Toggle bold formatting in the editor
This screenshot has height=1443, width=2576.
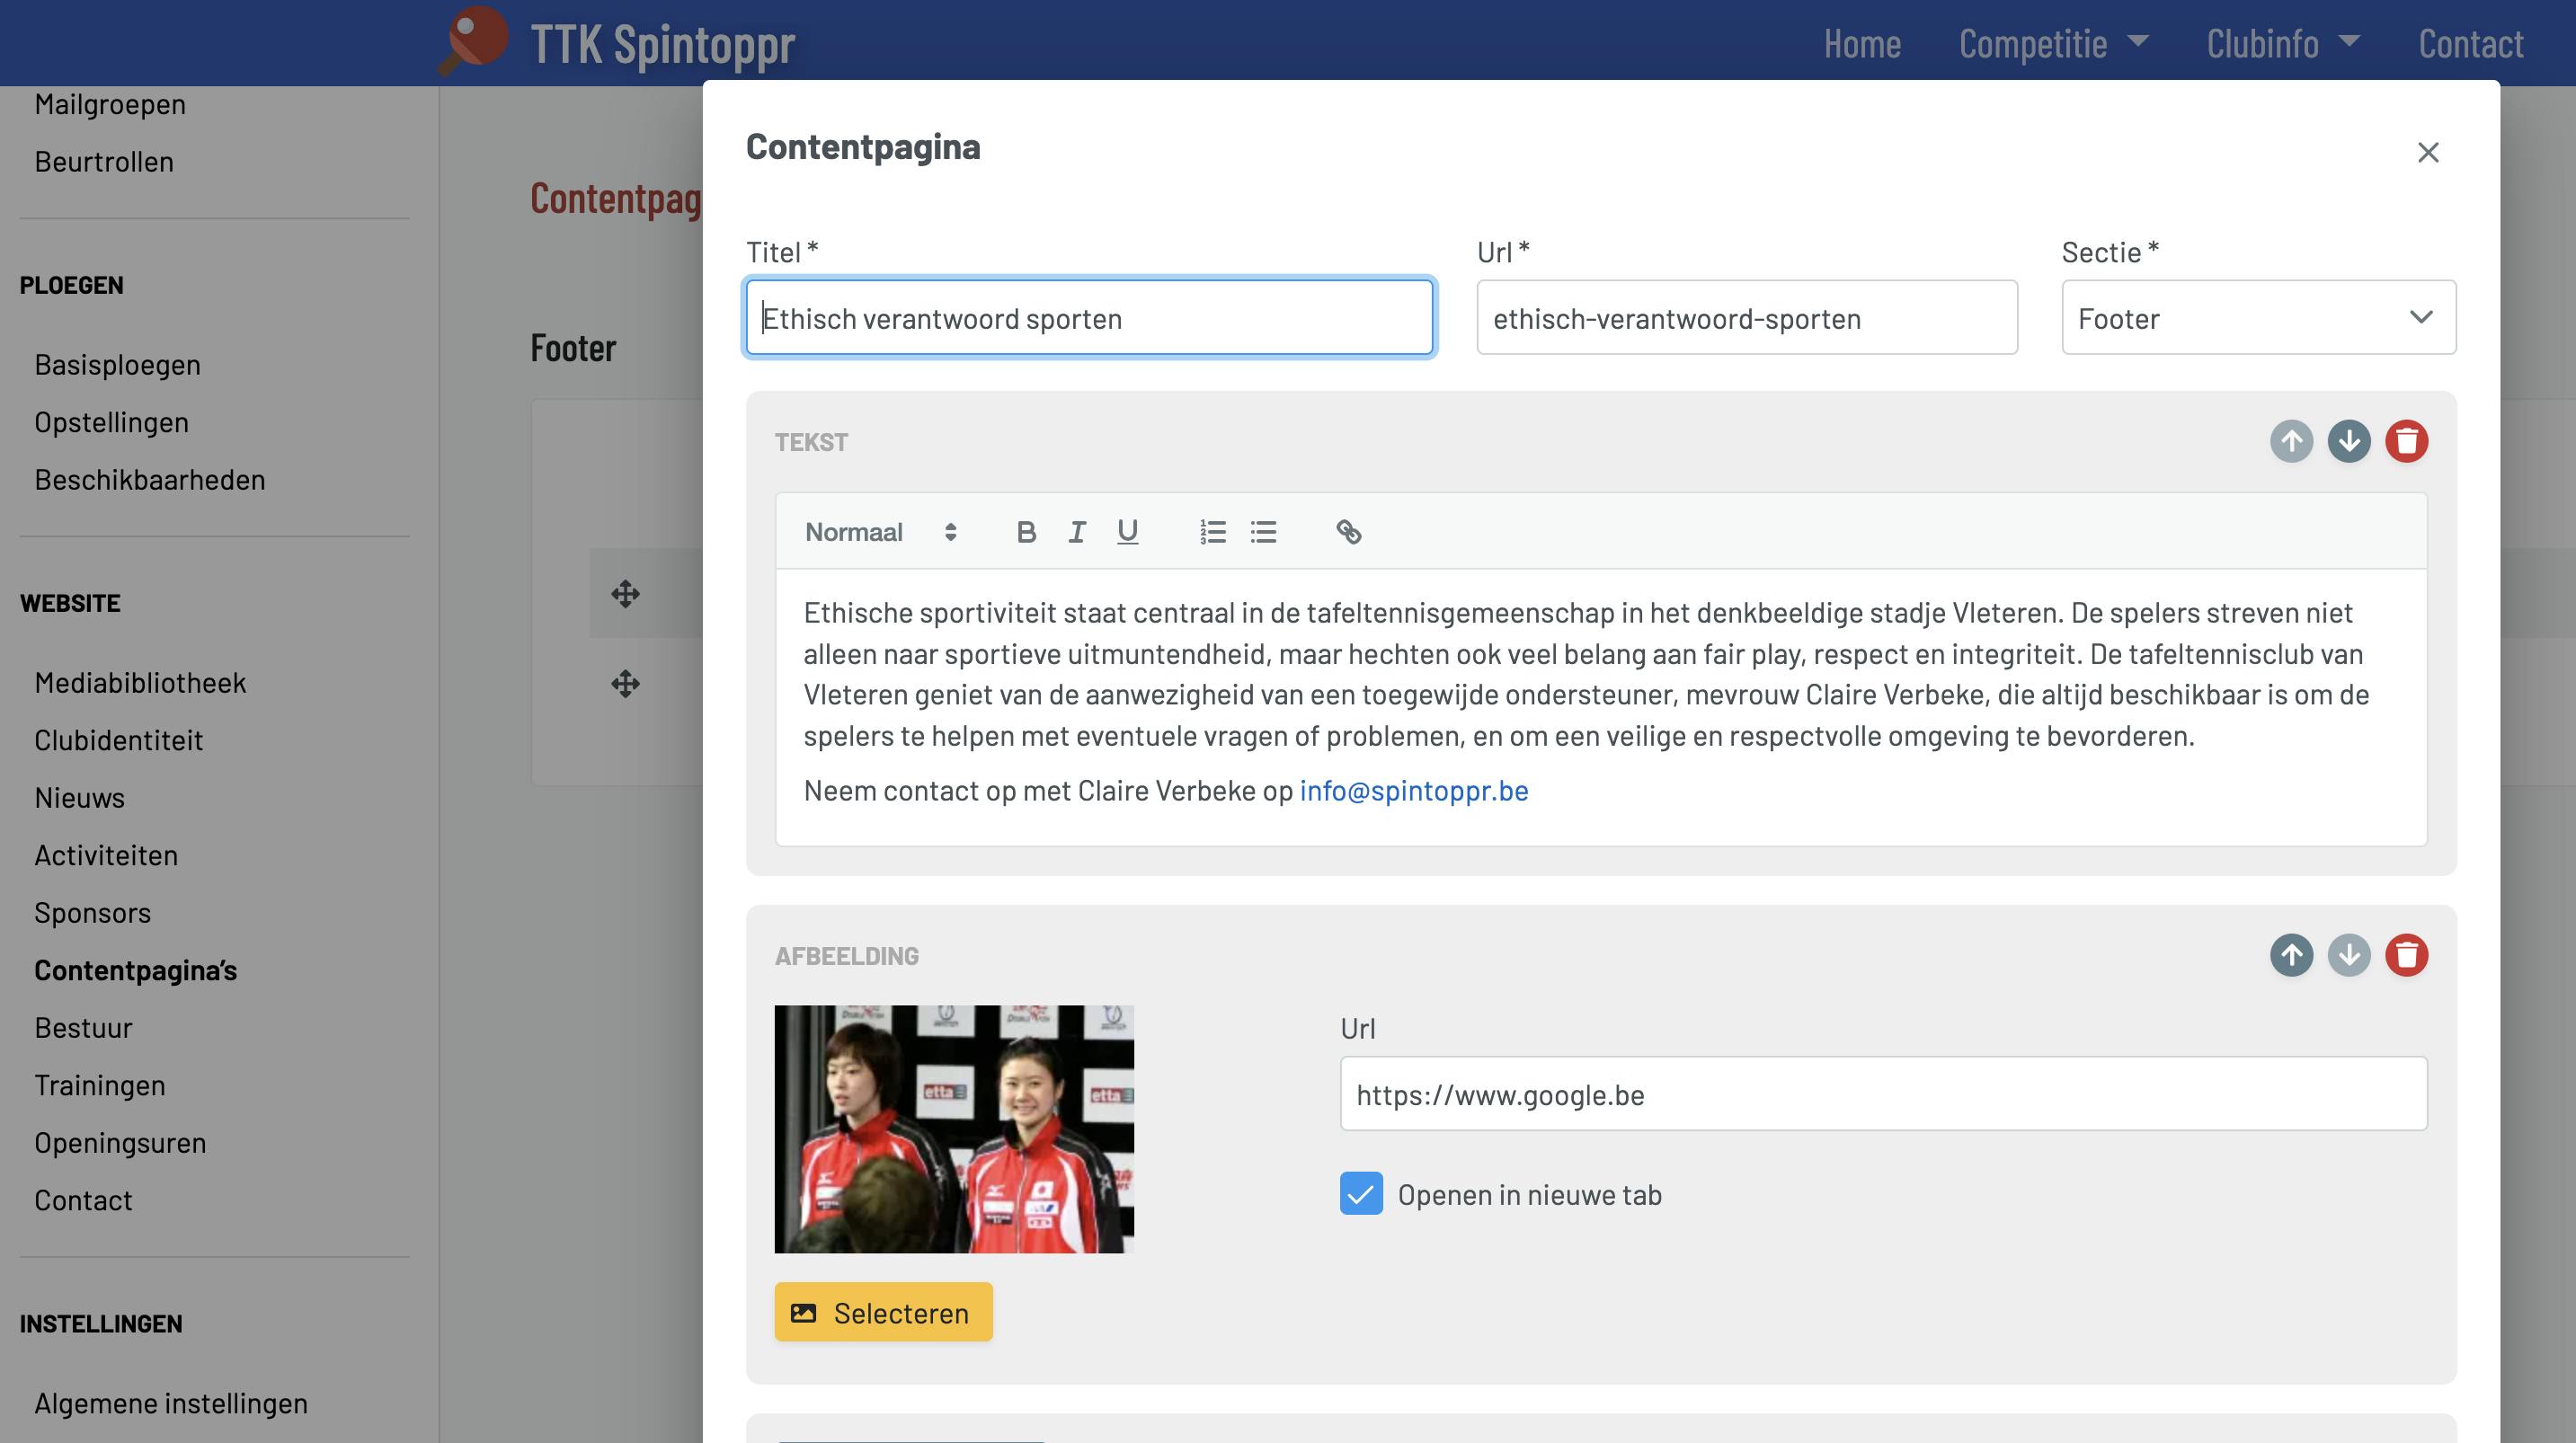(x=1026, y=532)
